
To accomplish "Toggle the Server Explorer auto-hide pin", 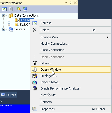I will coord(70,3).
